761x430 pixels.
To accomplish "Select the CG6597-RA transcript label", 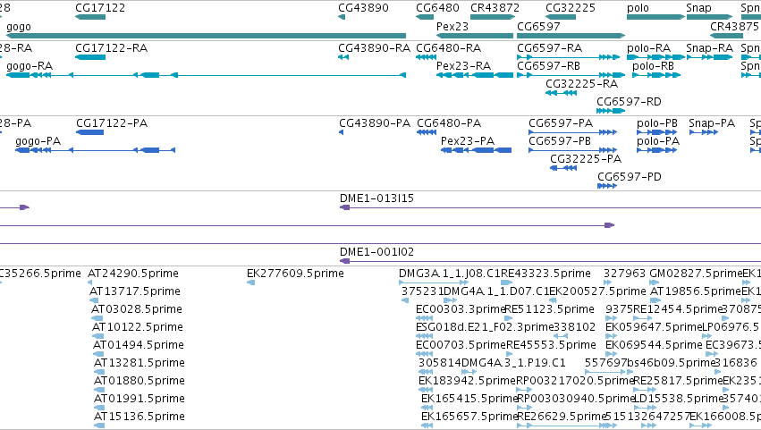I will pyautogui.click(x=549, y=48).
